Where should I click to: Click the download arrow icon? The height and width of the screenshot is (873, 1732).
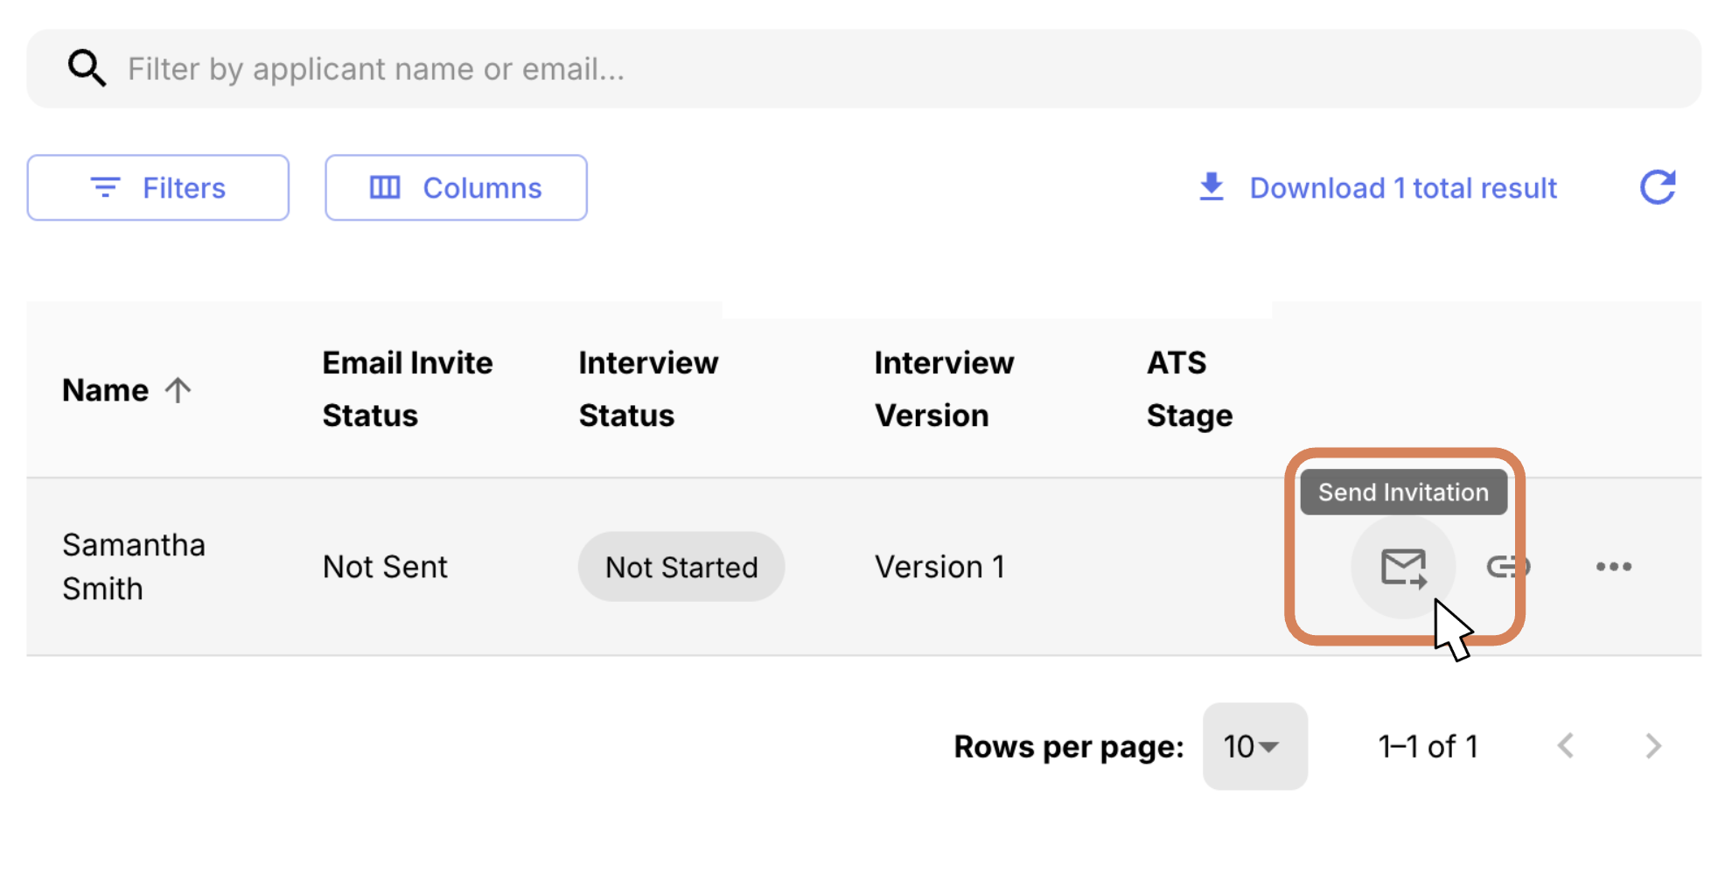(x=1212, y=187)
